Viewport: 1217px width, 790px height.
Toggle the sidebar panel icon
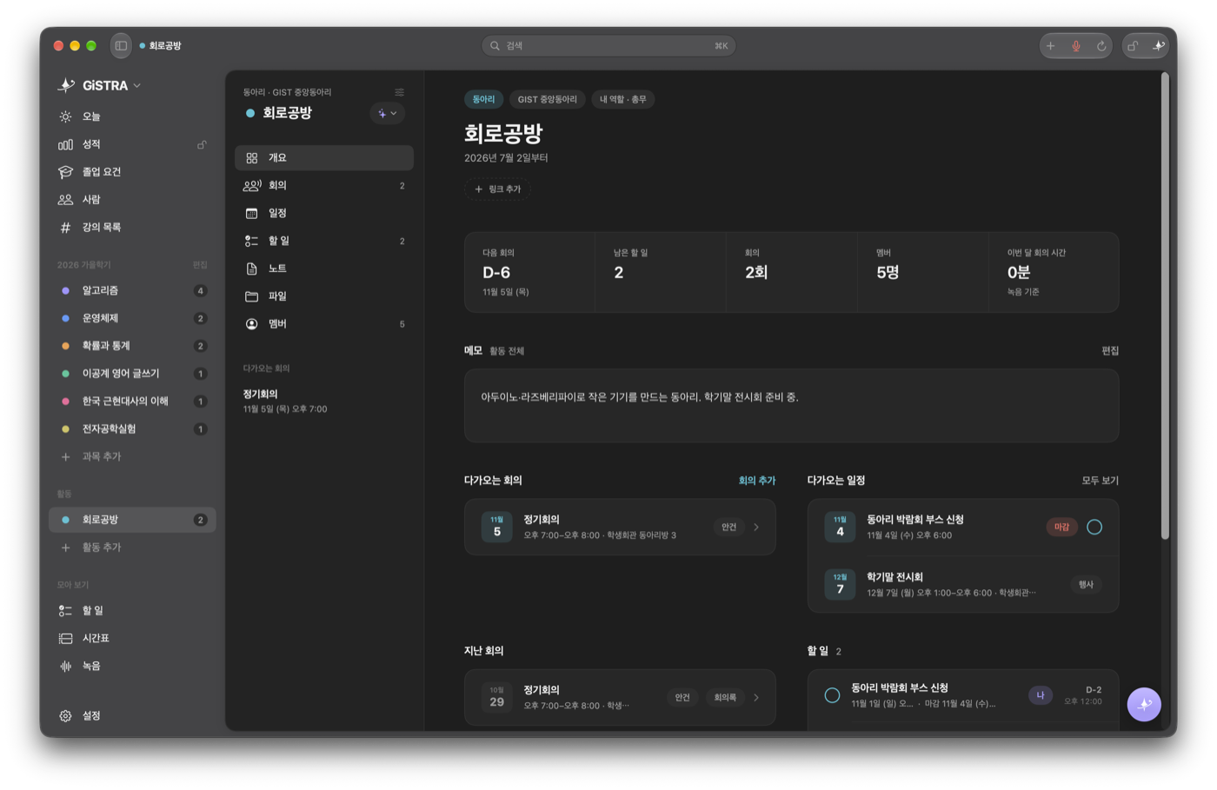[121, 46]
